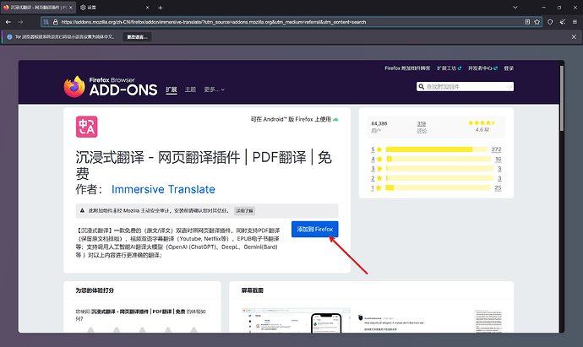This screenshot has height=347, width=583.
Task: Open the list all tabs dropdown
Action: (515, 8)
